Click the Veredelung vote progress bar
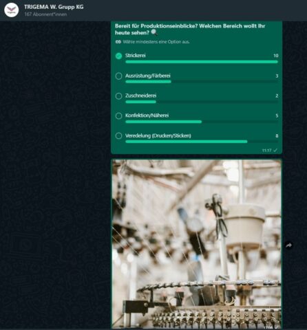This screenshot has width=307, height=330. point(202,142)
